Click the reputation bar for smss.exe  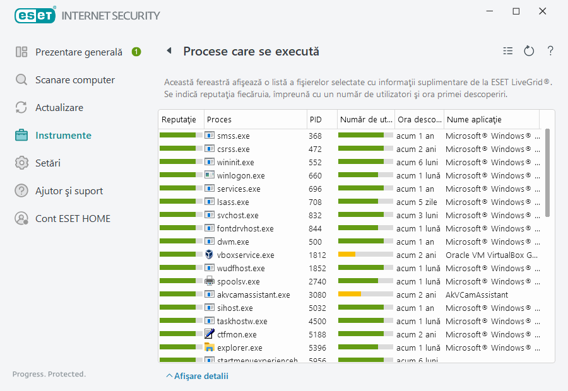coord(178,136)
